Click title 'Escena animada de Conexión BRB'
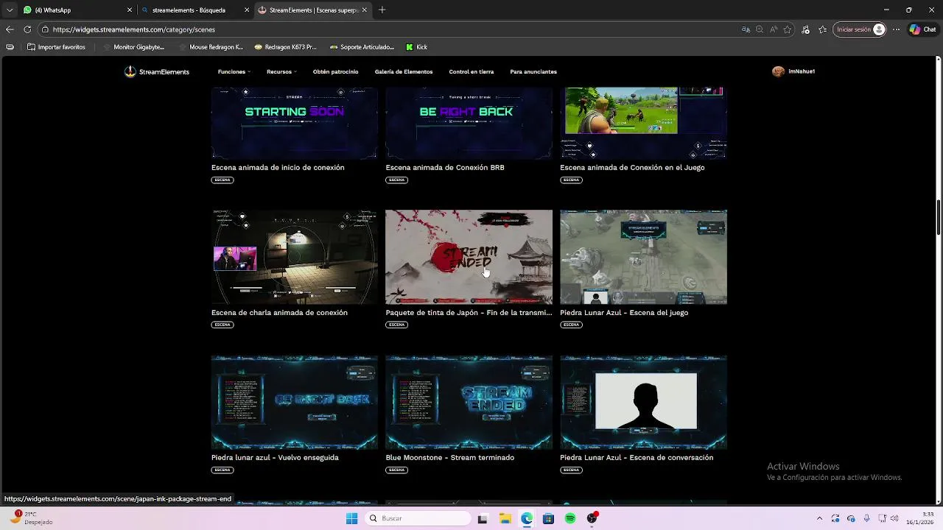 pos(445,167)
